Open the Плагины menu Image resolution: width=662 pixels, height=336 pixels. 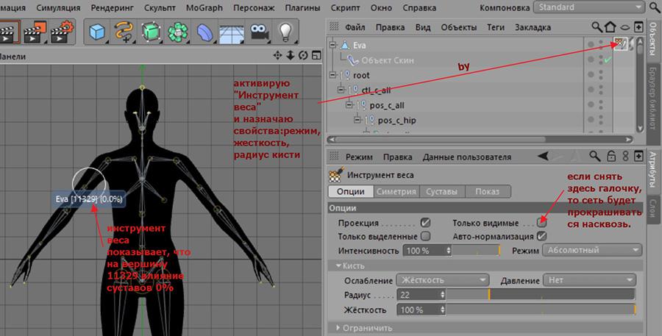(x=302, y=7)
